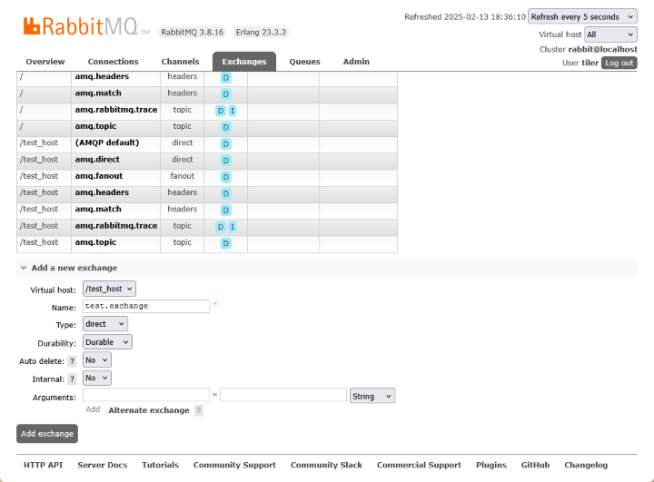This screenshot has height=482, width=654.
Task: Click the Auto delete help question mark
Action: tap(72, 361)
